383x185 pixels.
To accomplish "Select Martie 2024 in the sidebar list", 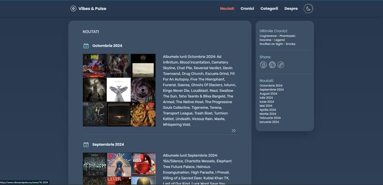I will pyautogui.click(x=268, y=114).
